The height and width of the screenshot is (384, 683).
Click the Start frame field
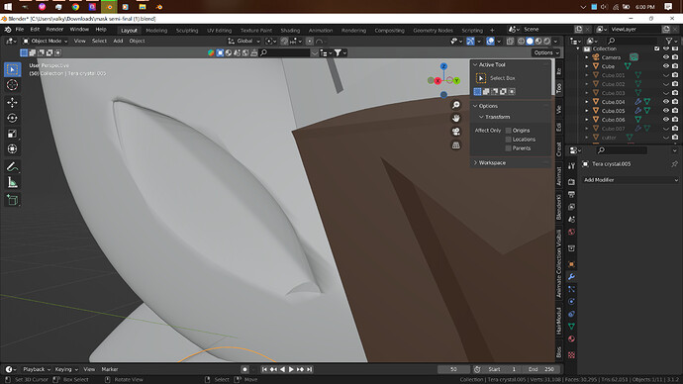tap(502, 369)
